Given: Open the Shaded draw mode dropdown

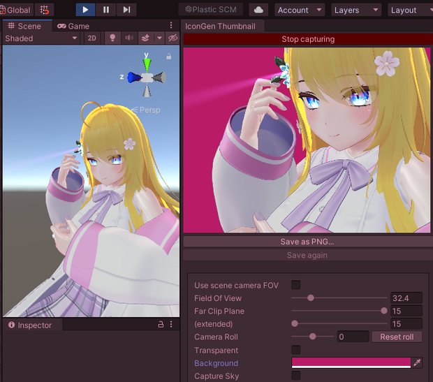Looking at the screenshot, I should pos(41,38).
